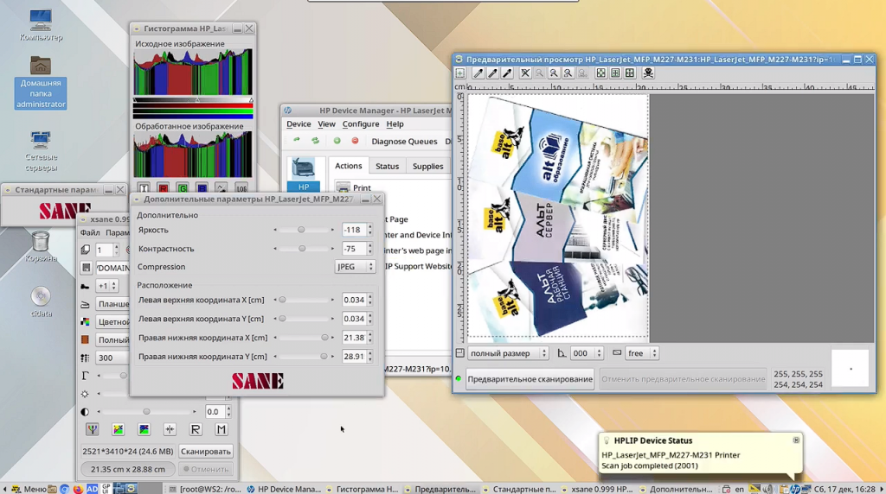The width and height of the screenshot is (886, 494).
Task: Open the Меню start button on taskbar
Action: [x=29, y=489]
